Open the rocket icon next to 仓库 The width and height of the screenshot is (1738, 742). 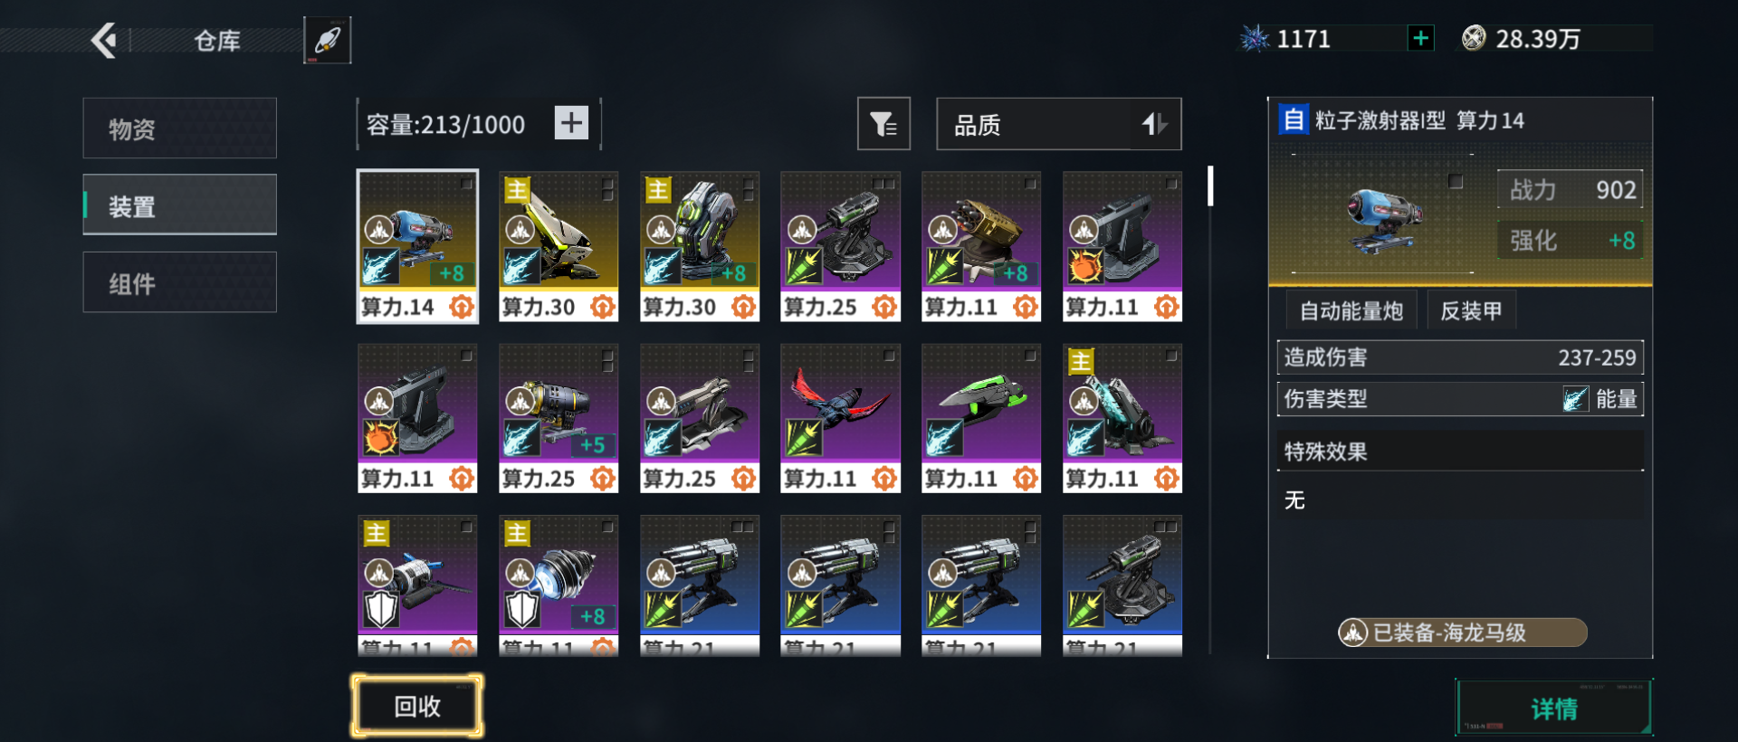pos(327,40)
